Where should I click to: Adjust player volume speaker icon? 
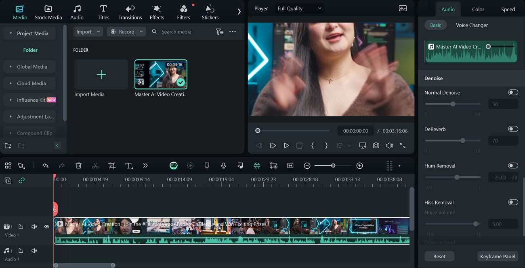[x=389, y=145]
